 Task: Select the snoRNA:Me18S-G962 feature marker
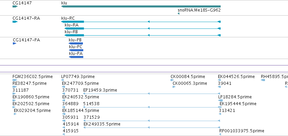(179, 14)
